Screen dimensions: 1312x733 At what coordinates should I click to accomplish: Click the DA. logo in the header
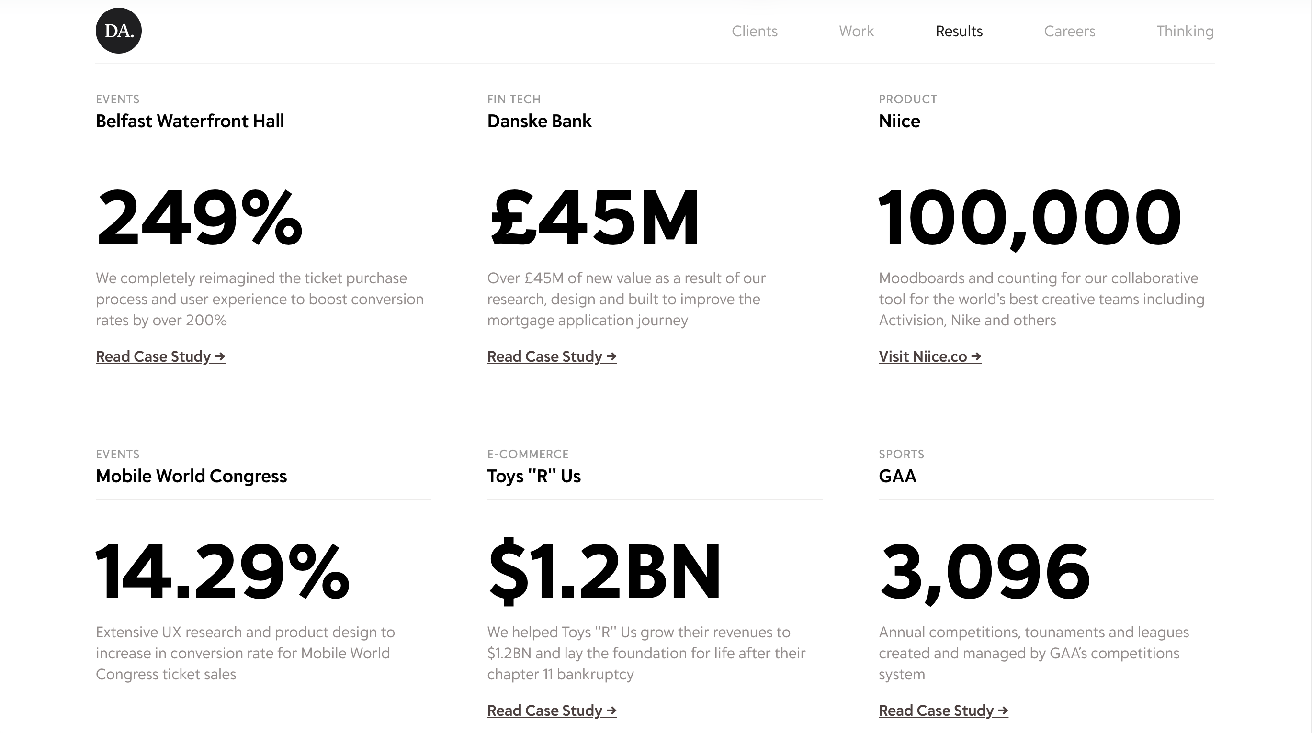(119, 31)
